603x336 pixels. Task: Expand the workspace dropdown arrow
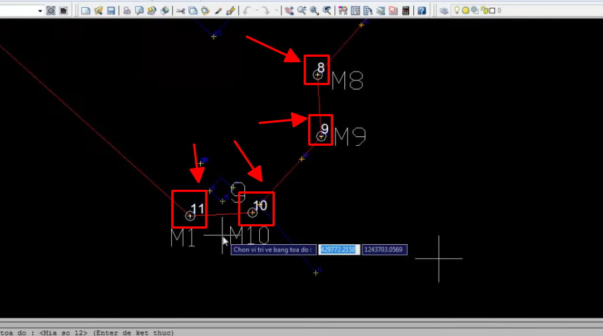[x=40, y=11]
